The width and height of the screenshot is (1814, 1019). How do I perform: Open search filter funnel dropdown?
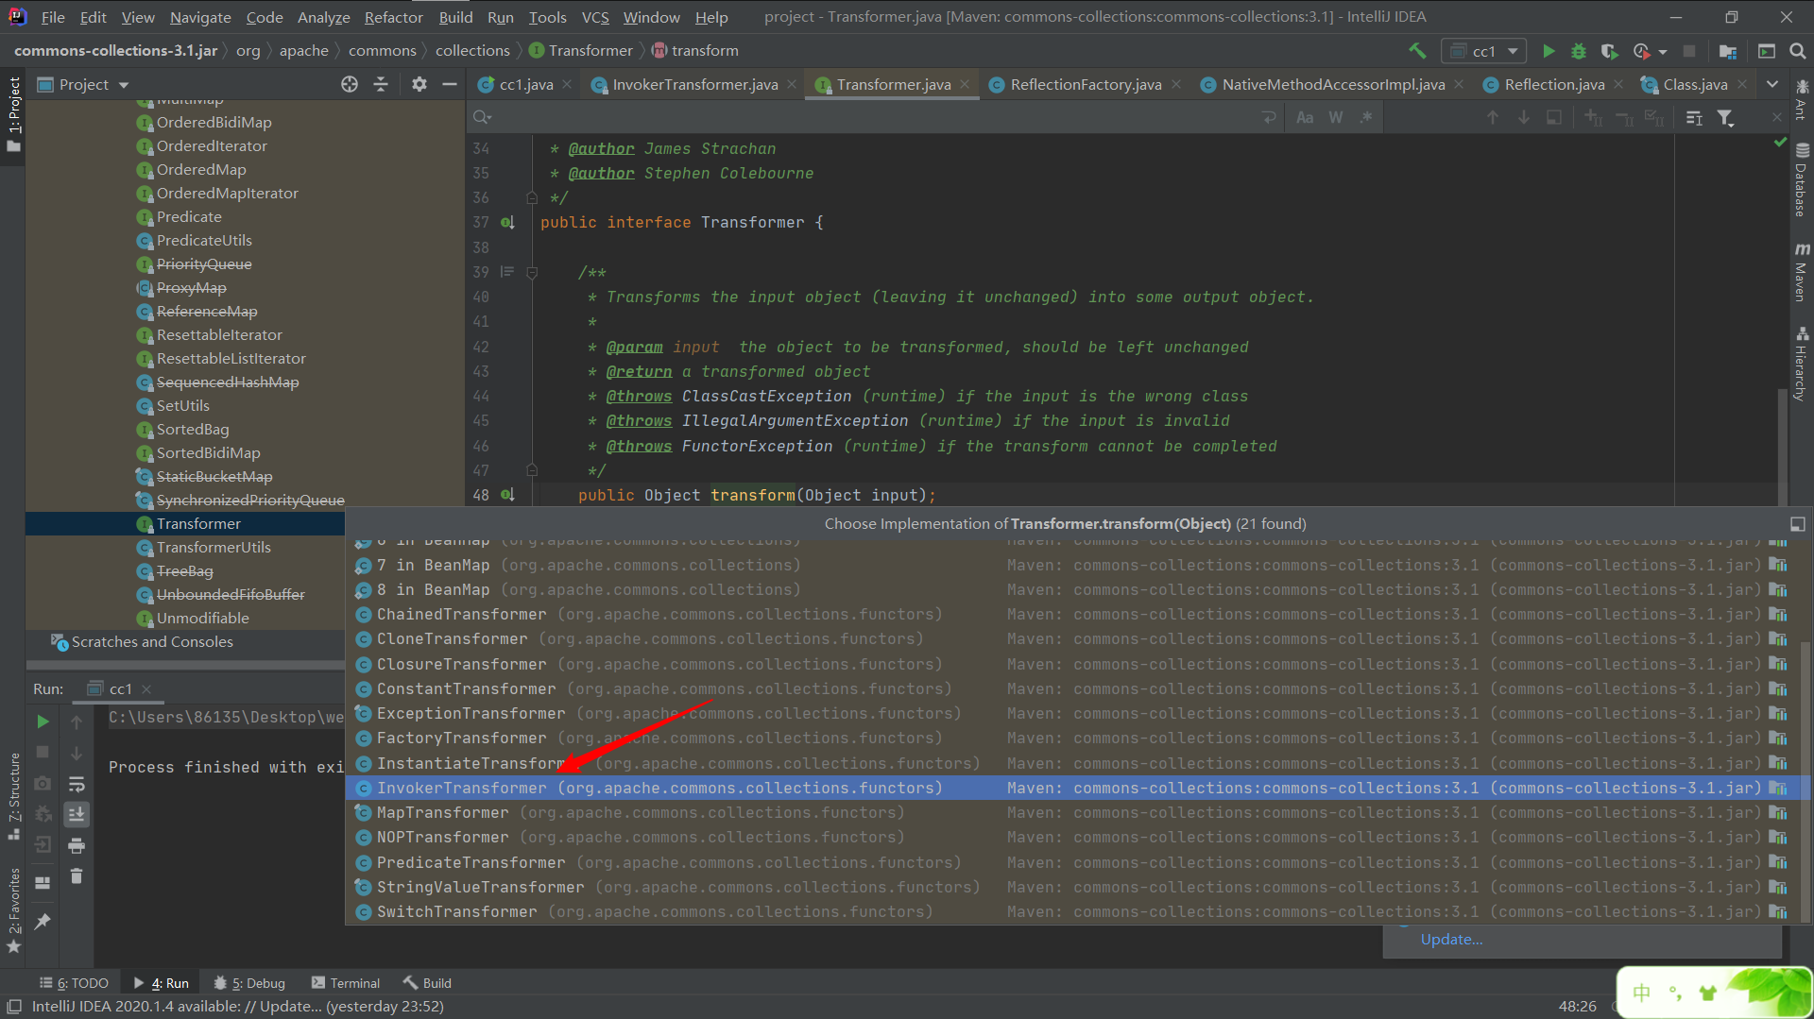coord(1726,117)
